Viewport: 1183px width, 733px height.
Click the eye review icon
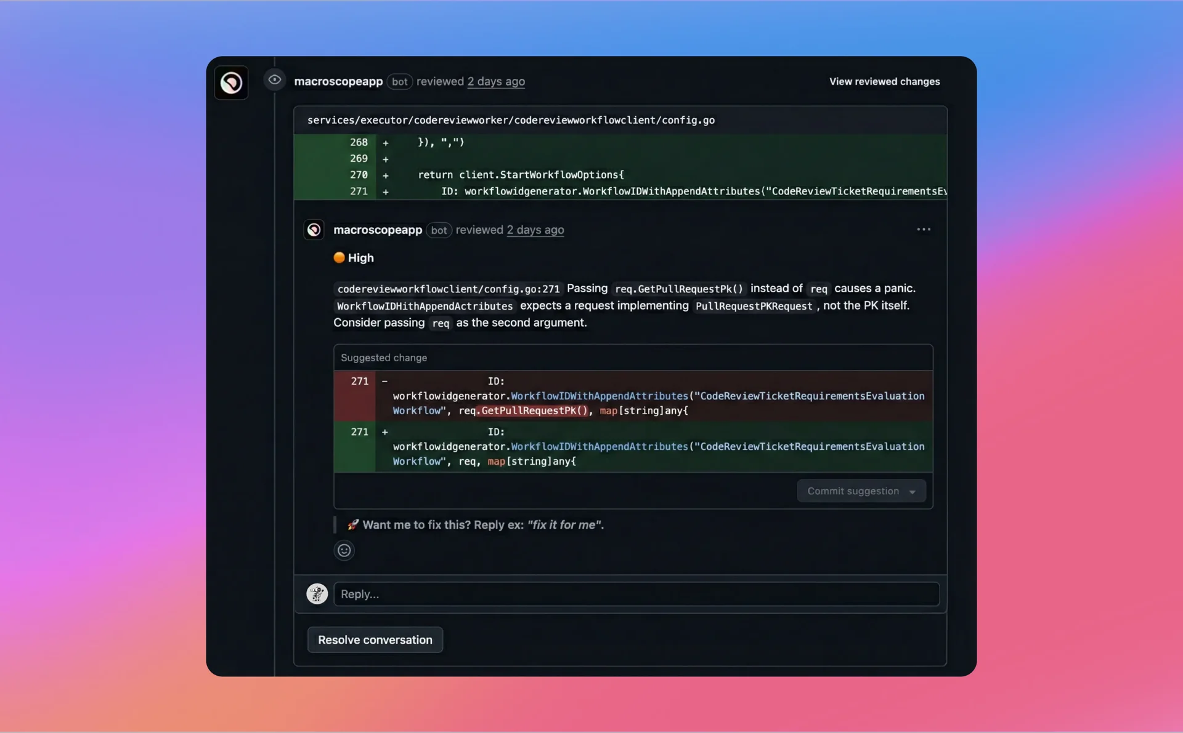point(275,80)
